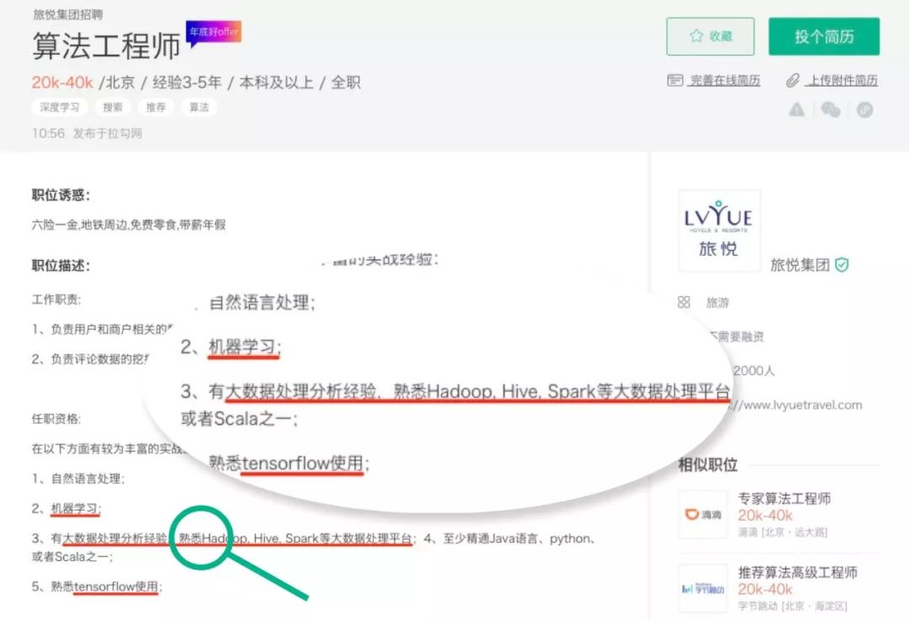Open the 上传附件简历 link
The width and height of the screenshot is (909, 620).
pyautogui.click(x=841, y=81)
